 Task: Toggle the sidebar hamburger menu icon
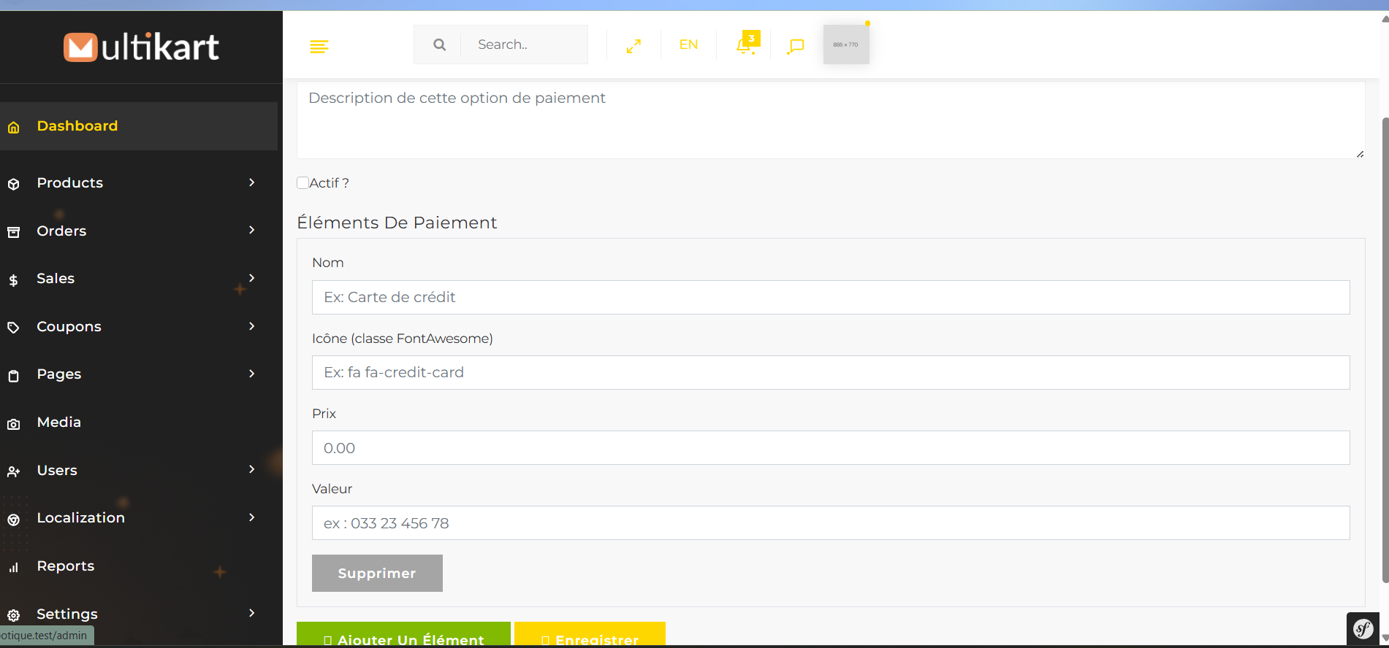(319, 47)
